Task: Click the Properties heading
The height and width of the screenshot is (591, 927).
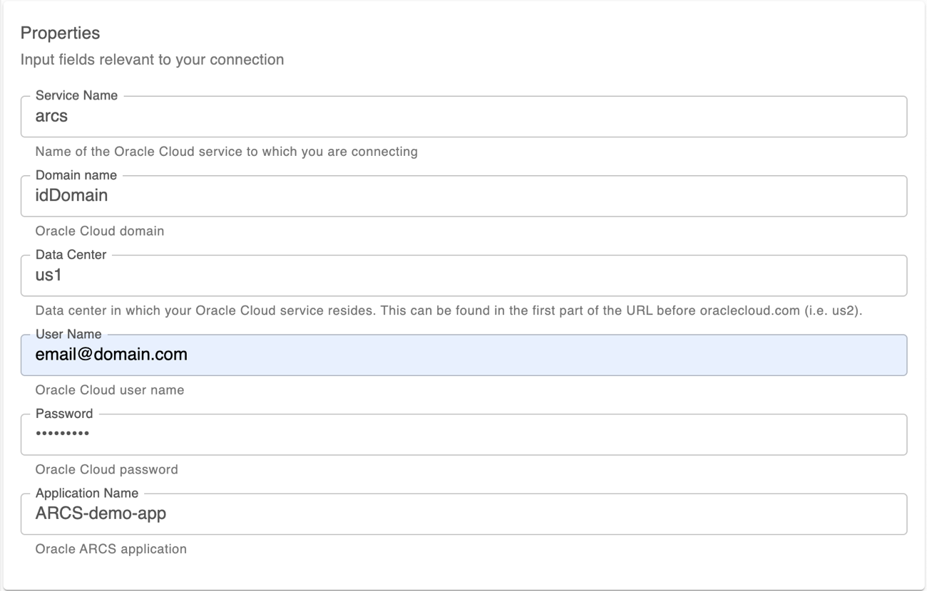Action: click(60, 33)
